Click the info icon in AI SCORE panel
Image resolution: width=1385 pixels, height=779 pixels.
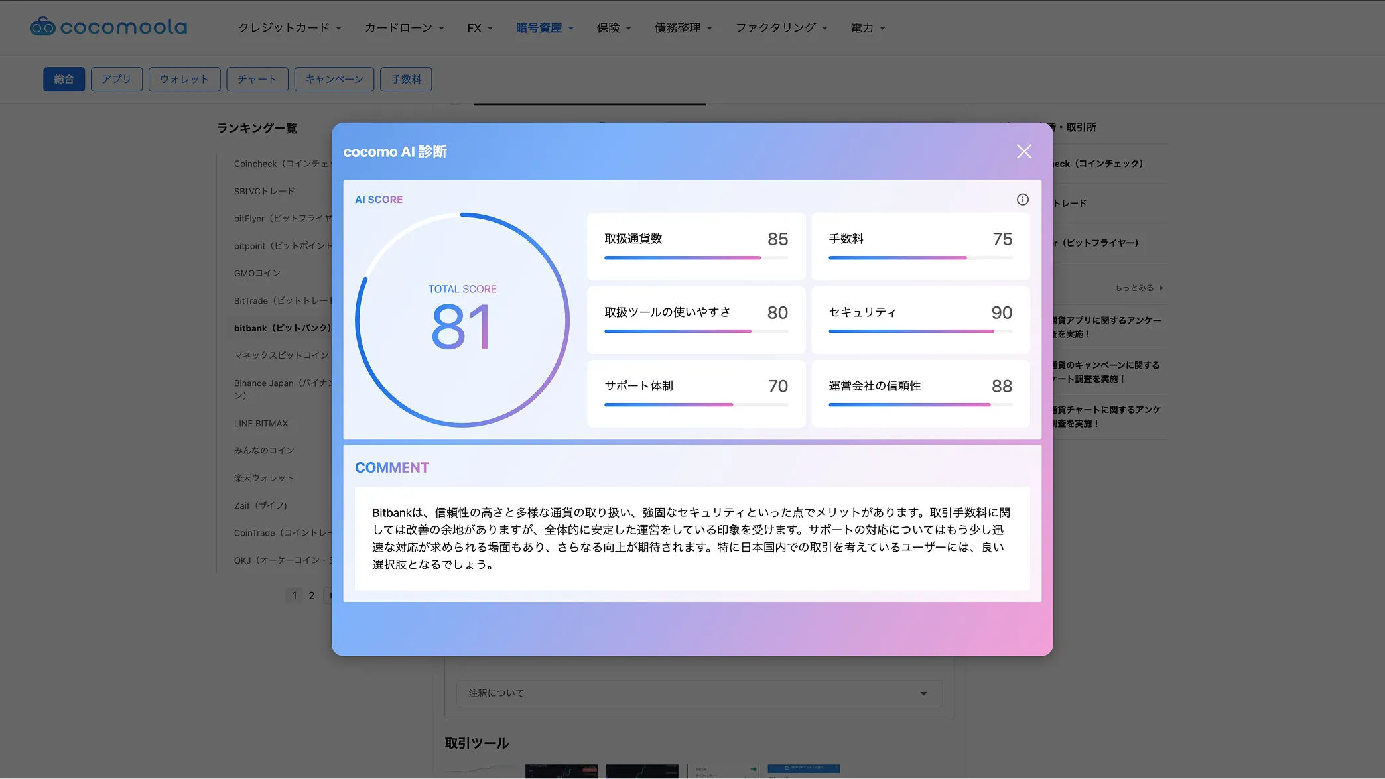(x=1022, y=199)
